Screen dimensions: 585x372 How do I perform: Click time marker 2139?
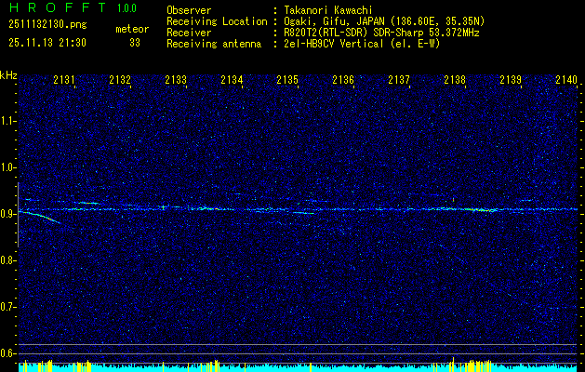click(511, 79)
